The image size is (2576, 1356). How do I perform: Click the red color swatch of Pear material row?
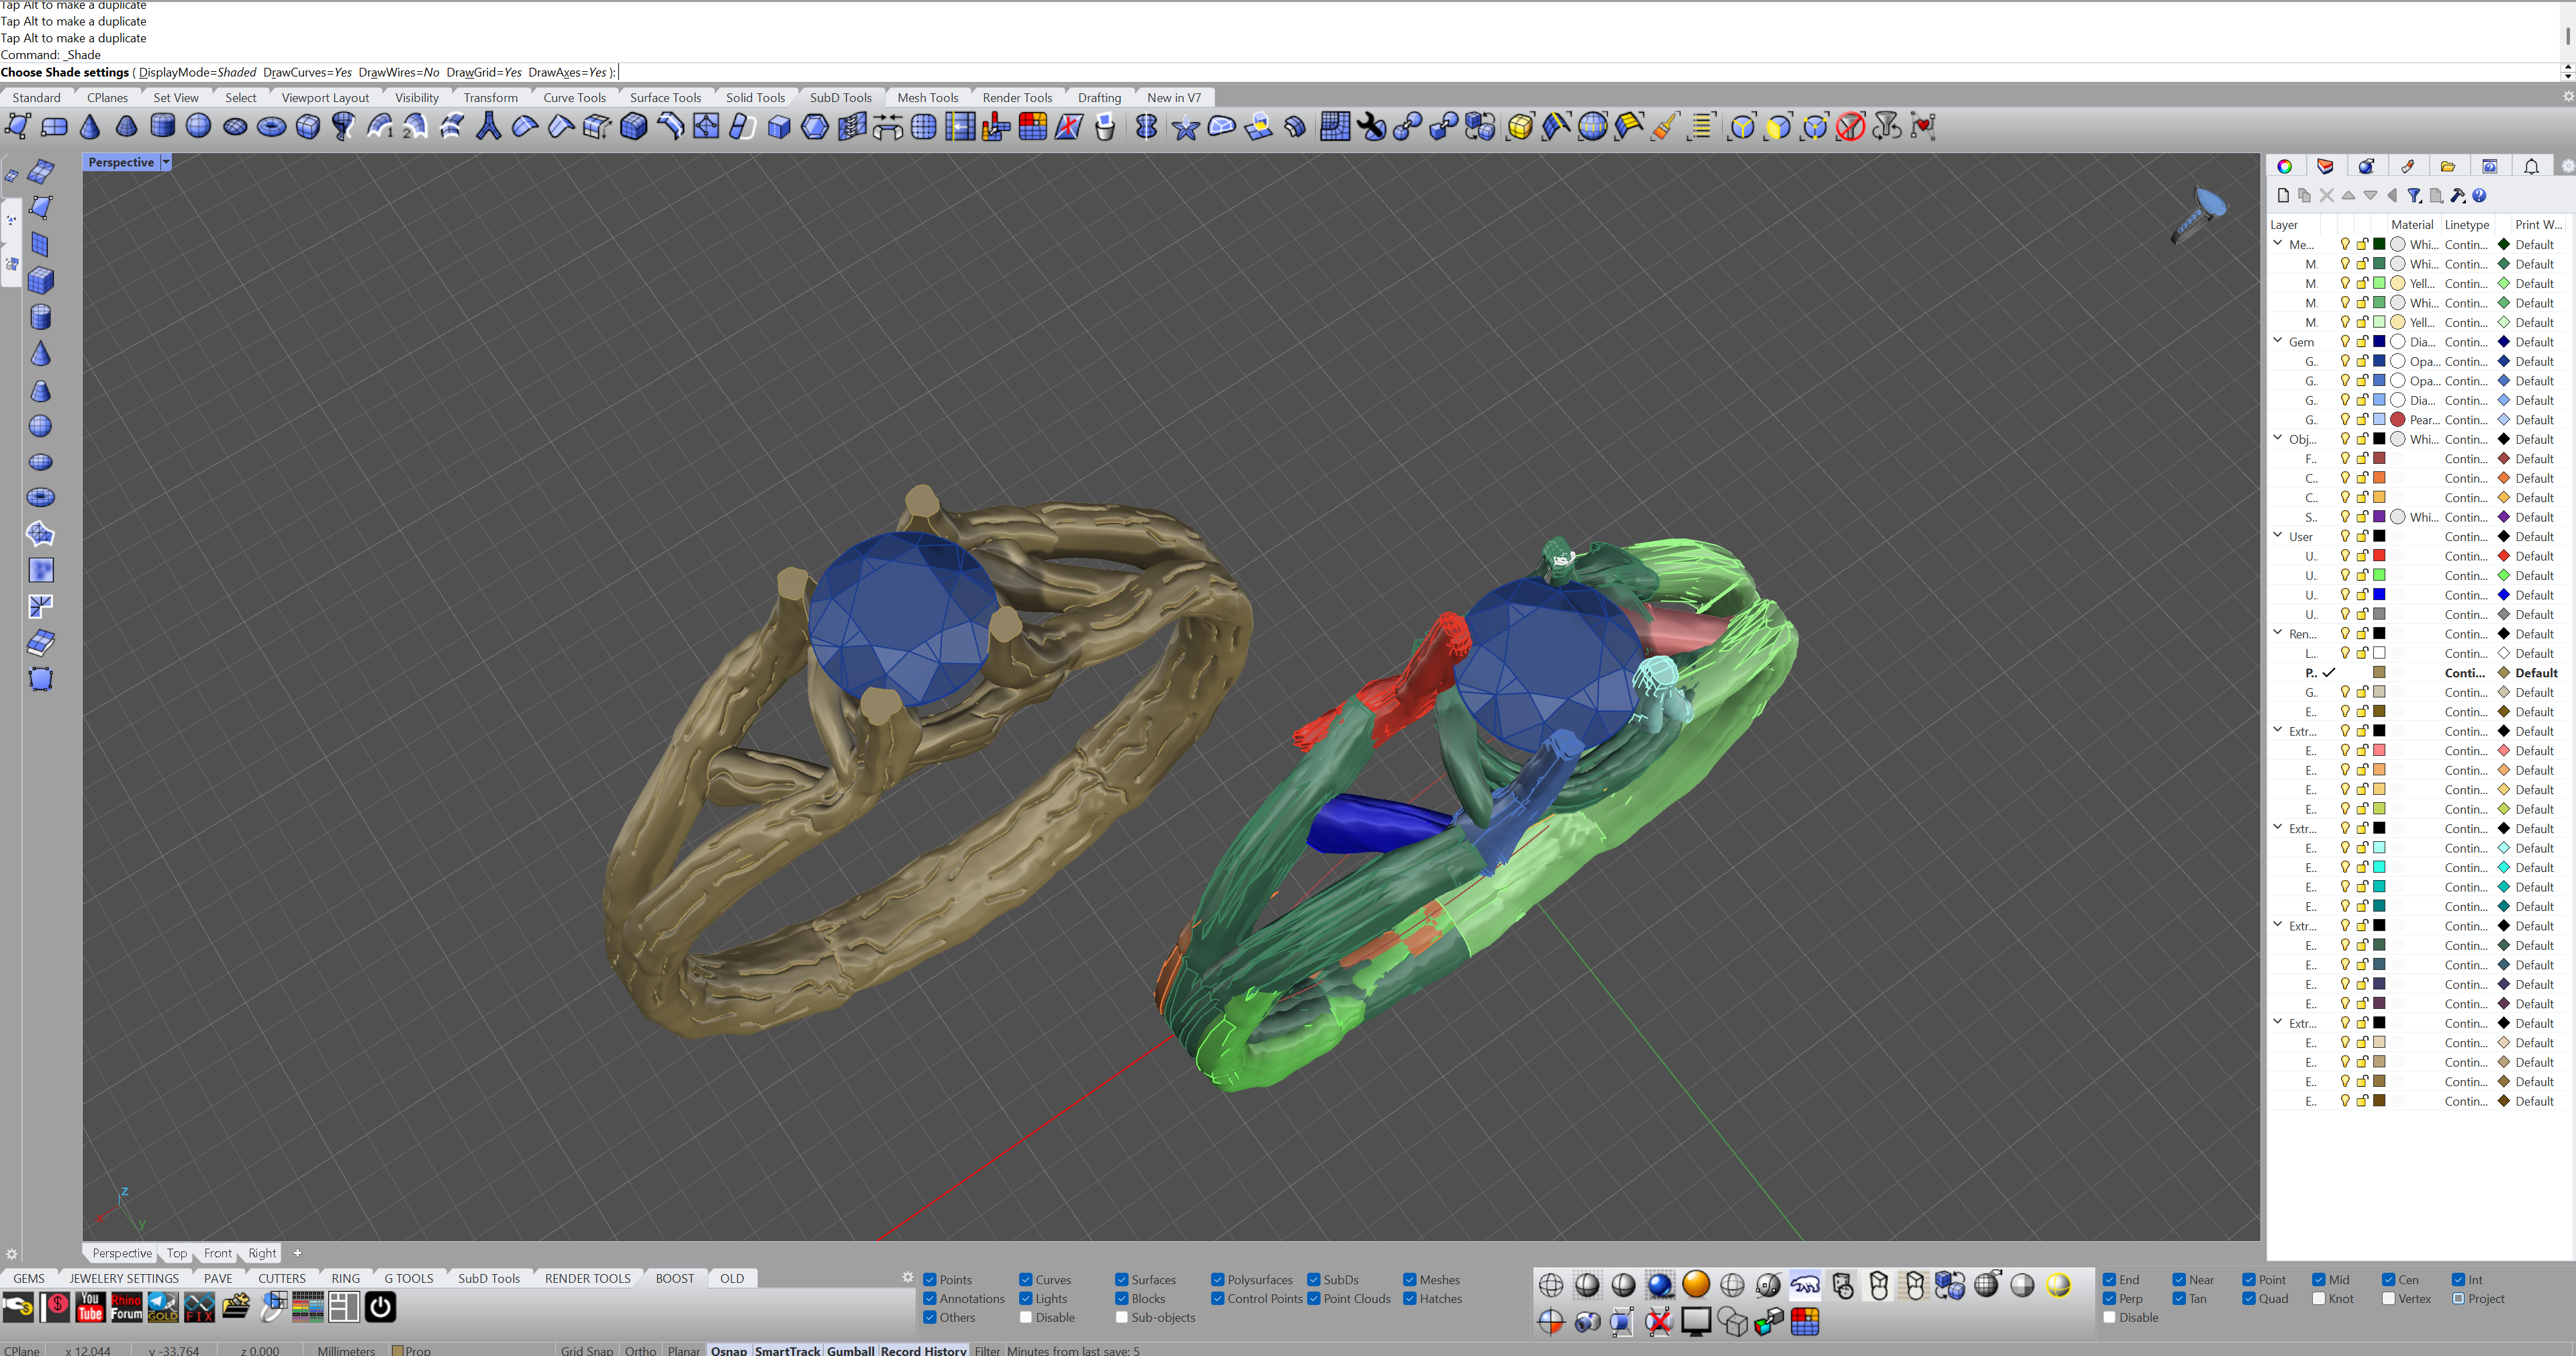[x=2398, y=420]
